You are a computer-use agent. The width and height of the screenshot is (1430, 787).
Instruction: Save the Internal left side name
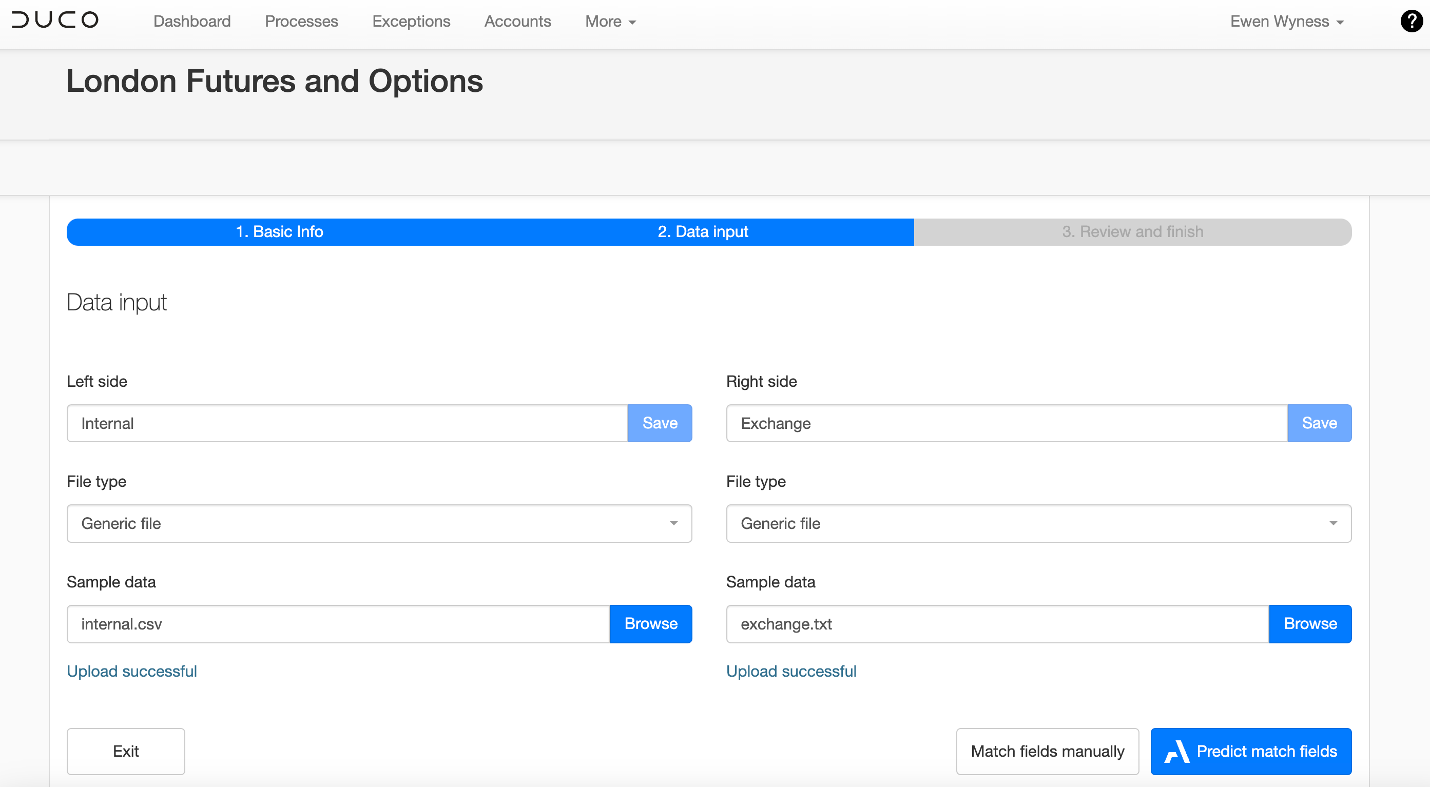(660, 423)
